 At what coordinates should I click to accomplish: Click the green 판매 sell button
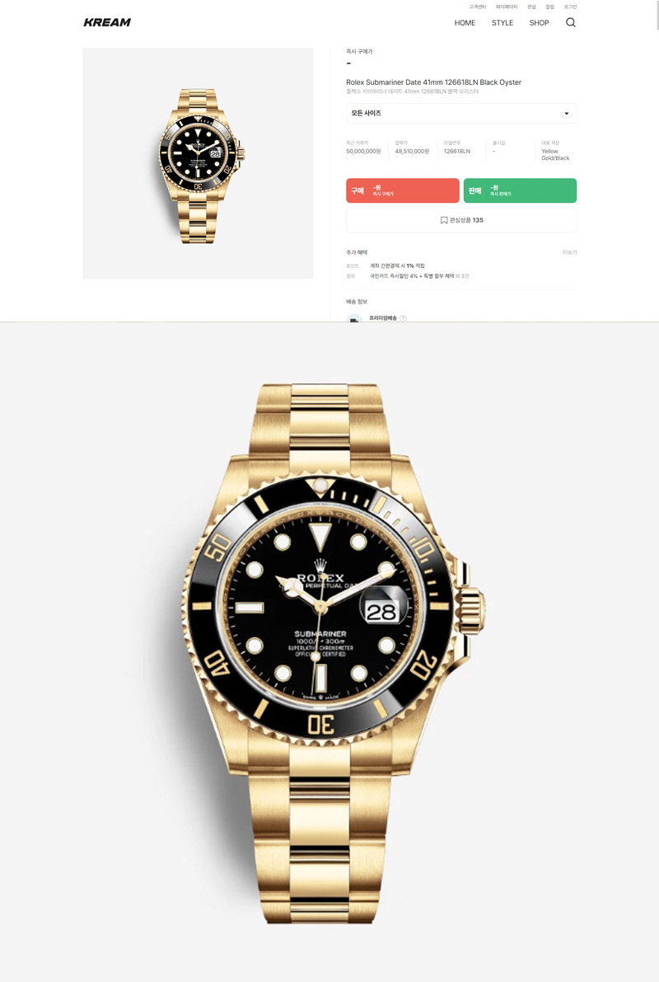pyautogui.click(x=520, y=190)
